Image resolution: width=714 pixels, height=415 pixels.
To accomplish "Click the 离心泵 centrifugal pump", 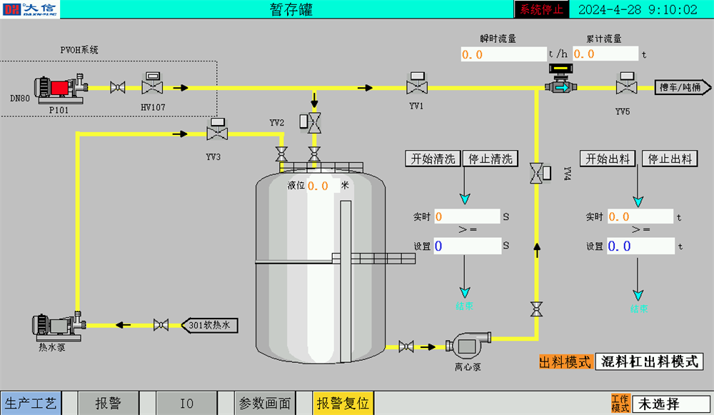I will pos(468,346).
